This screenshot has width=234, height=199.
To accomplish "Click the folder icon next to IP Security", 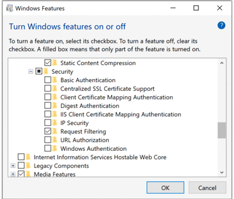I will click(55, 123).
